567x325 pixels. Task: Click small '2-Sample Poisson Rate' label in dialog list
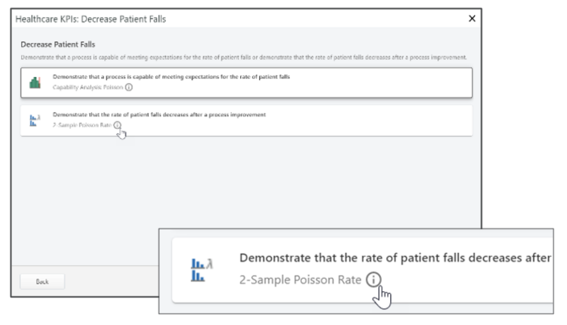(x=82, y=125)
